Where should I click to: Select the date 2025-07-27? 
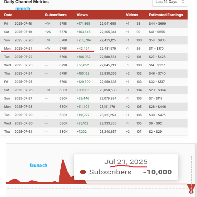tap(23, 98)
